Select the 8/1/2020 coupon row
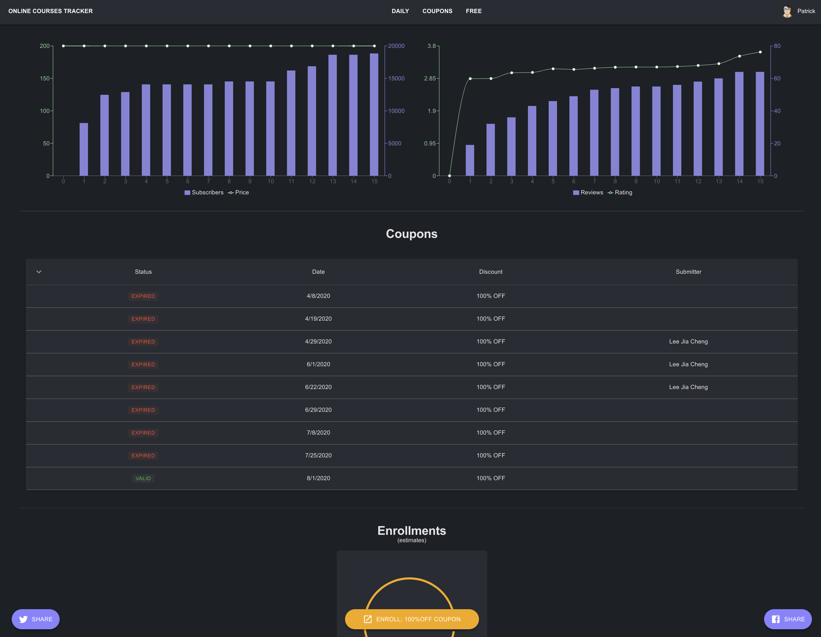The width and height of the screenshot is (821, 637). [318, 478]
